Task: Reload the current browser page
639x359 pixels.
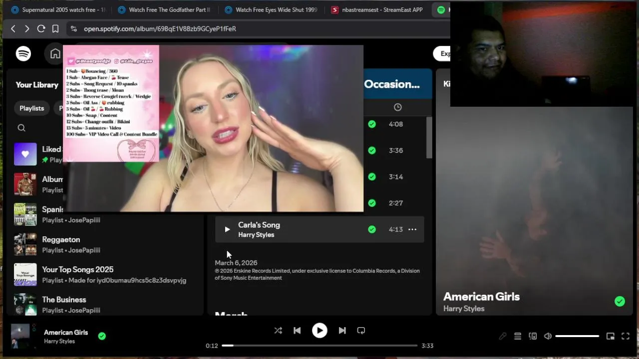Action: tap(41, 29)
